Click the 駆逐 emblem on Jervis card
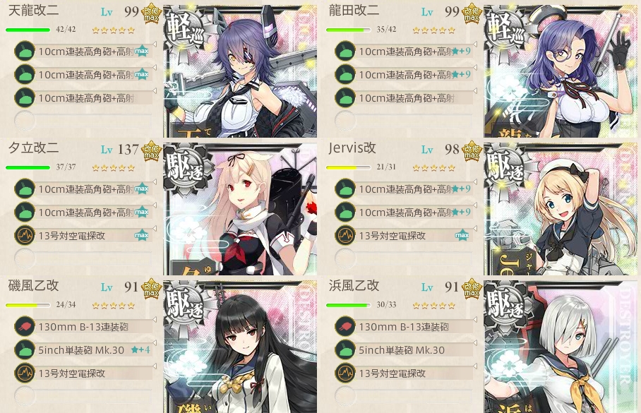Viewport: 641px width, 413px height. click(x=504, y=167)
